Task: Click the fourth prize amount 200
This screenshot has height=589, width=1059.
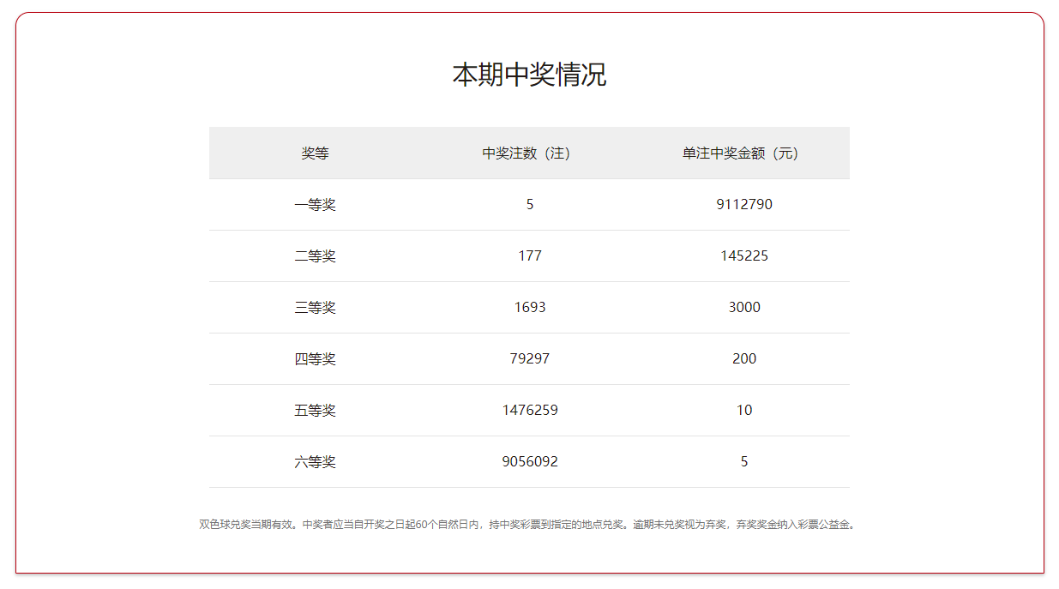Action: tap(743, 359)
